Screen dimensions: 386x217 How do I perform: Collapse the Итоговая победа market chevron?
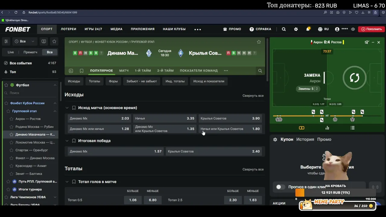click(67, 141)
